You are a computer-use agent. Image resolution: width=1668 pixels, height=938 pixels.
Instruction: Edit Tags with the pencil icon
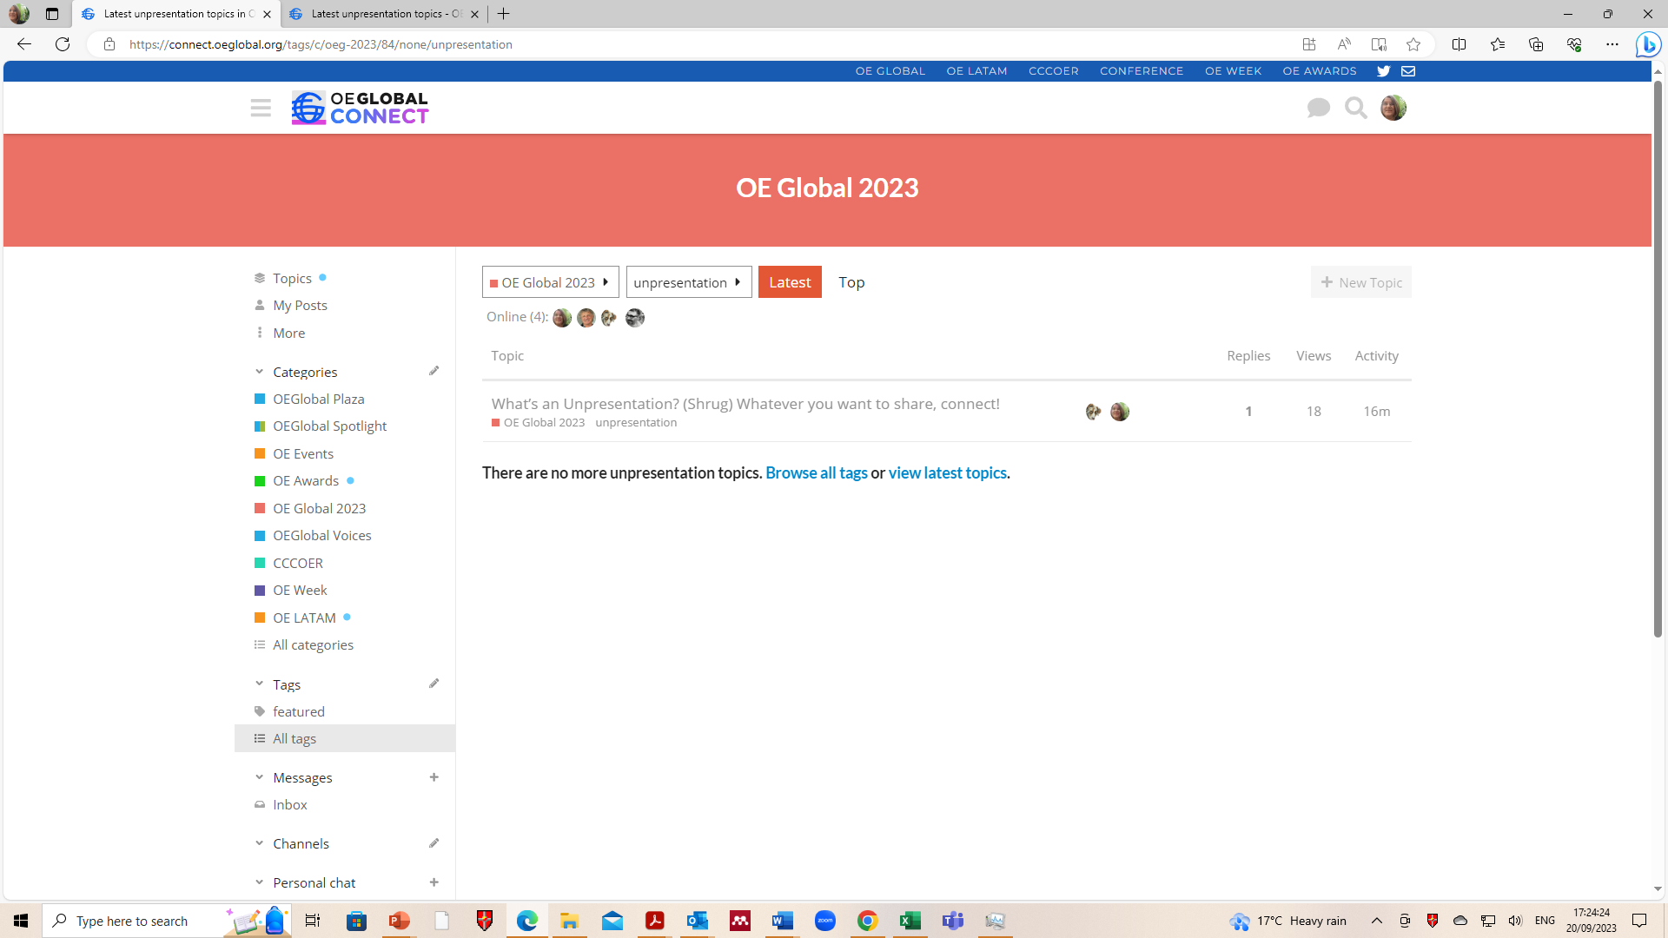(x=434, y=684)
